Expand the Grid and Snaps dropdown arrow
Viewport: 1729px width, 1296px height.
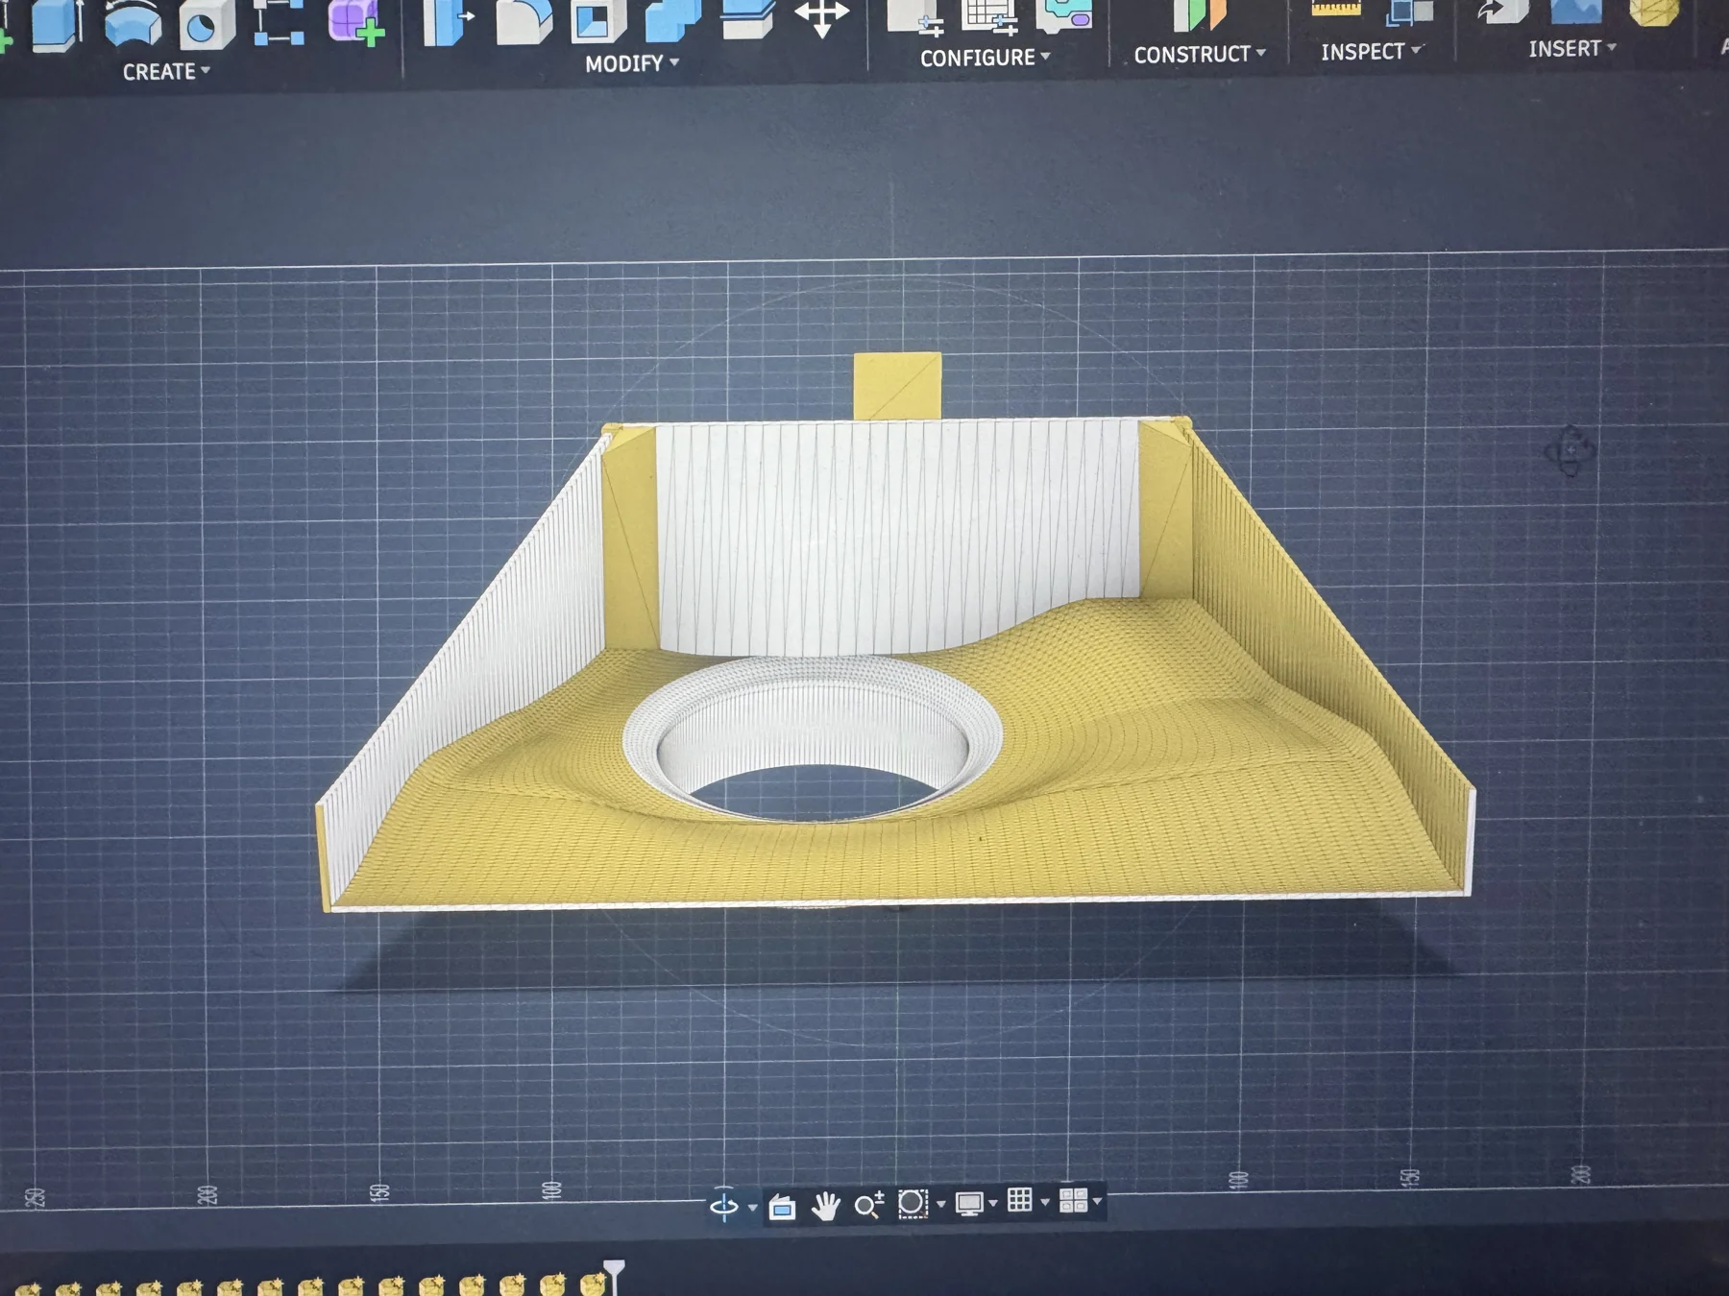[x=1045, y=1201]
